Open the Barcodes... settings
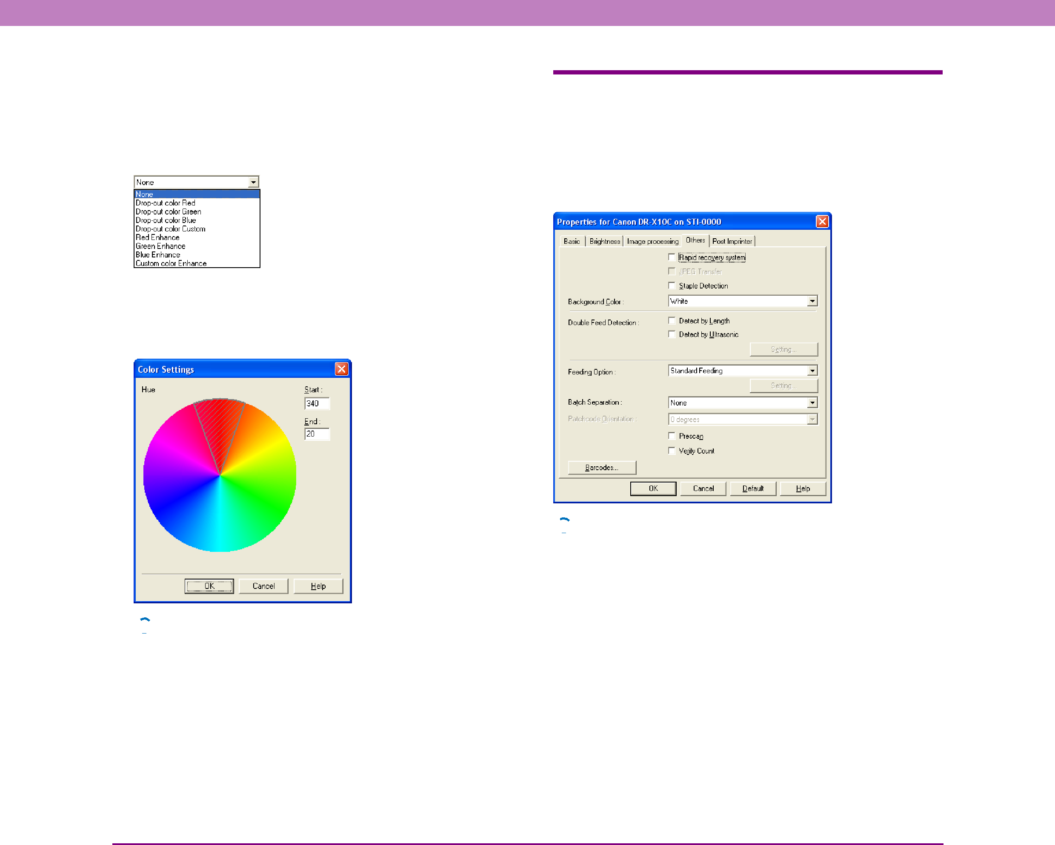 [x=601, y=467]
